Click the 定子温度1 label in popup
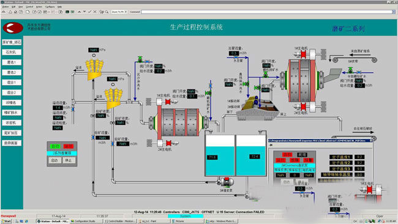 coord(341,157)
